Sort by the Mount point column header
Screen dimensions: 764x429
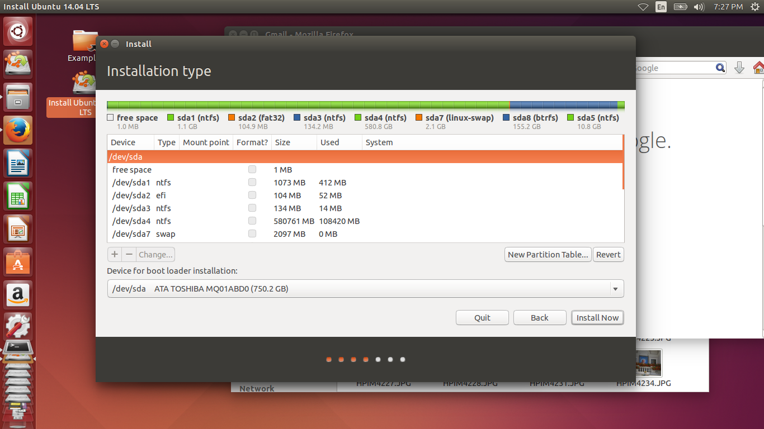click(206, 142)
